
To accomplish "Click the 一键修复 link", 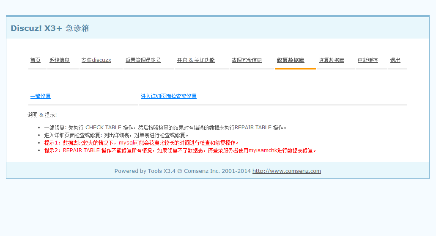I will (40, 96).
